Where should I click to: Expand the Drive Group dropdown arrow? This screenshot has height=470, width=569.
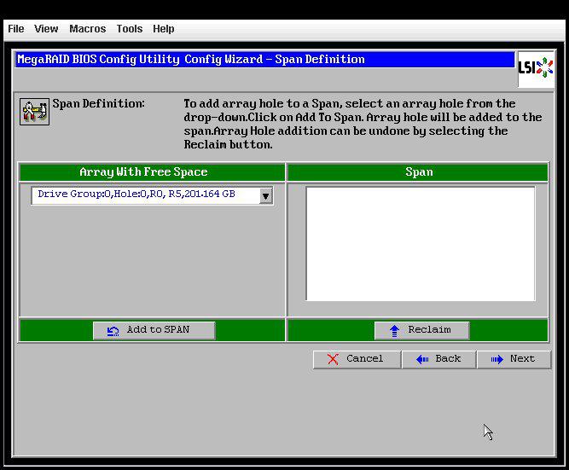point(265,196)
